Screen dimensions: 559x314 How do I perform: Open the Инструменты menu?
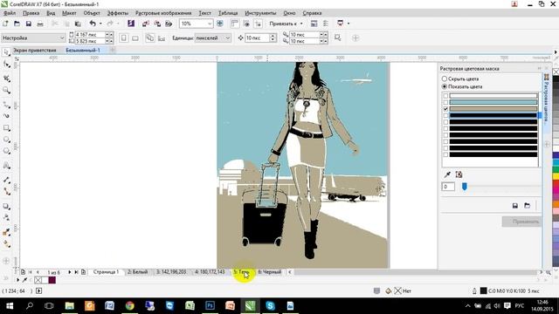pos(260,13)
